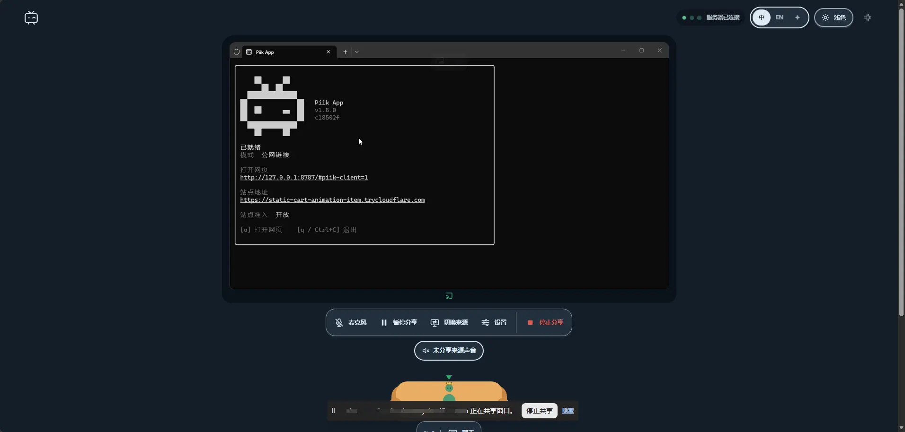Click the cast icon below preview
This screenshot has height=432, width=905.
449,296
